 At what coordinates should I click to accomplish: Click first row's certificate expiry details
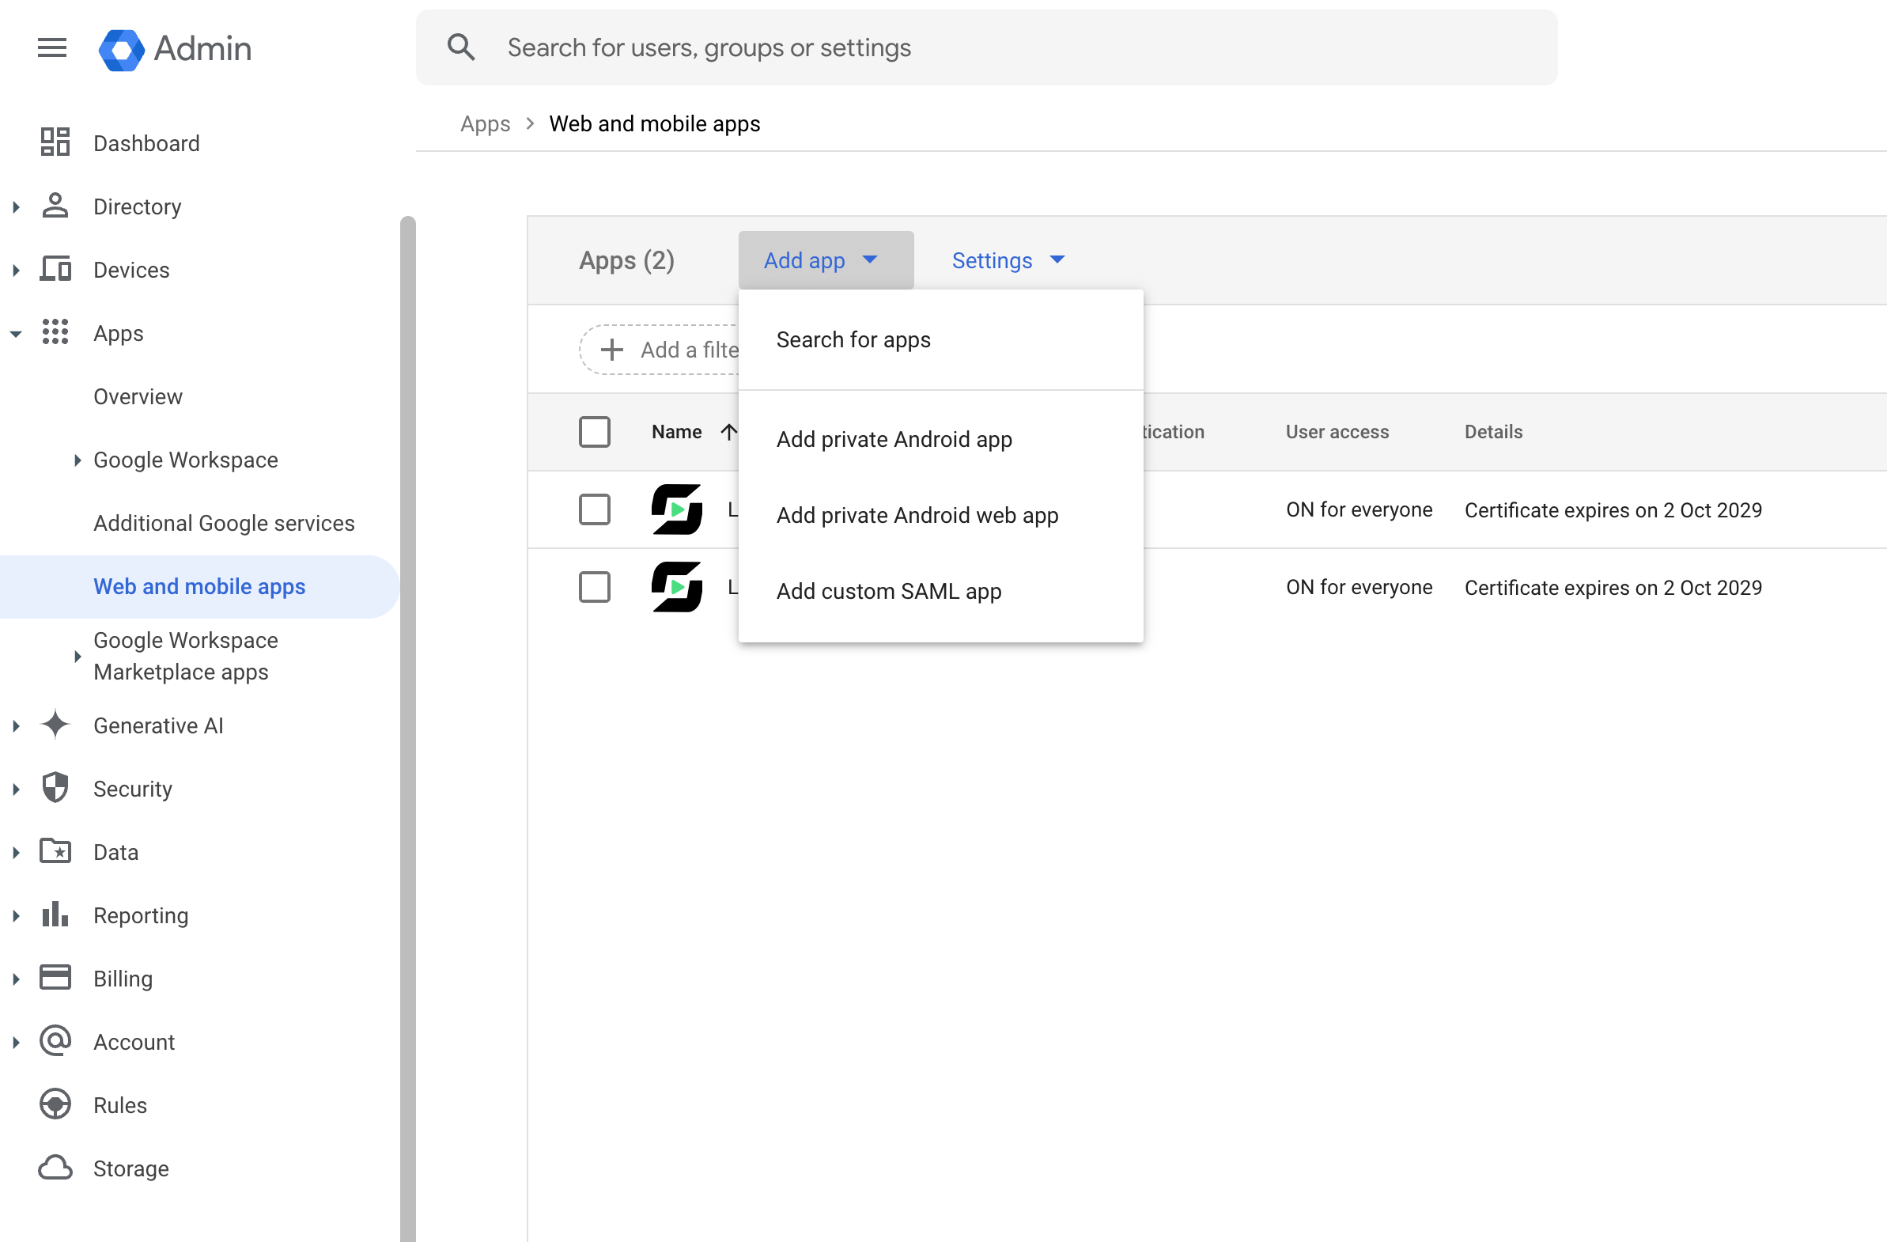tap(1613, 510)
